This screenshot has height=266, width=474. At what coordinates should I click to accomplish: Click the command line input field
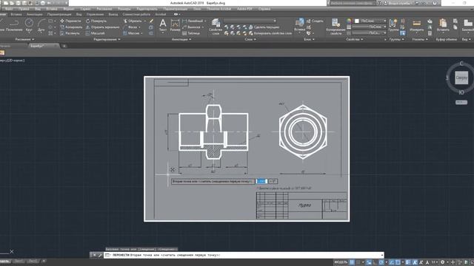(x=244, y=255)
